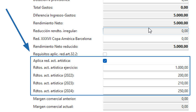Viewport: 196px width, 112px height.
Task: Click the Margen comercial anterior field
Action: pyautogui.click(x=146, y=99)
